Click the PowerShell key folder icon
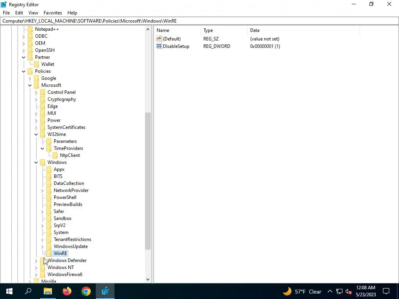 [x=49, y=197]
